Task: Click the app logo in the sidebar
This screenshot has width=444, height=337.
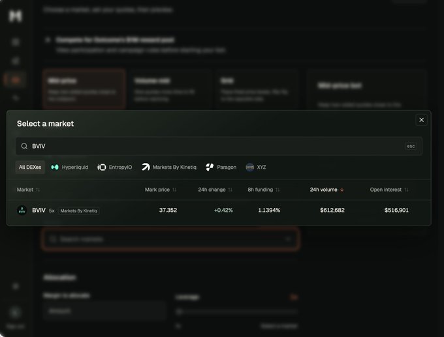Action: pos(15,16)
